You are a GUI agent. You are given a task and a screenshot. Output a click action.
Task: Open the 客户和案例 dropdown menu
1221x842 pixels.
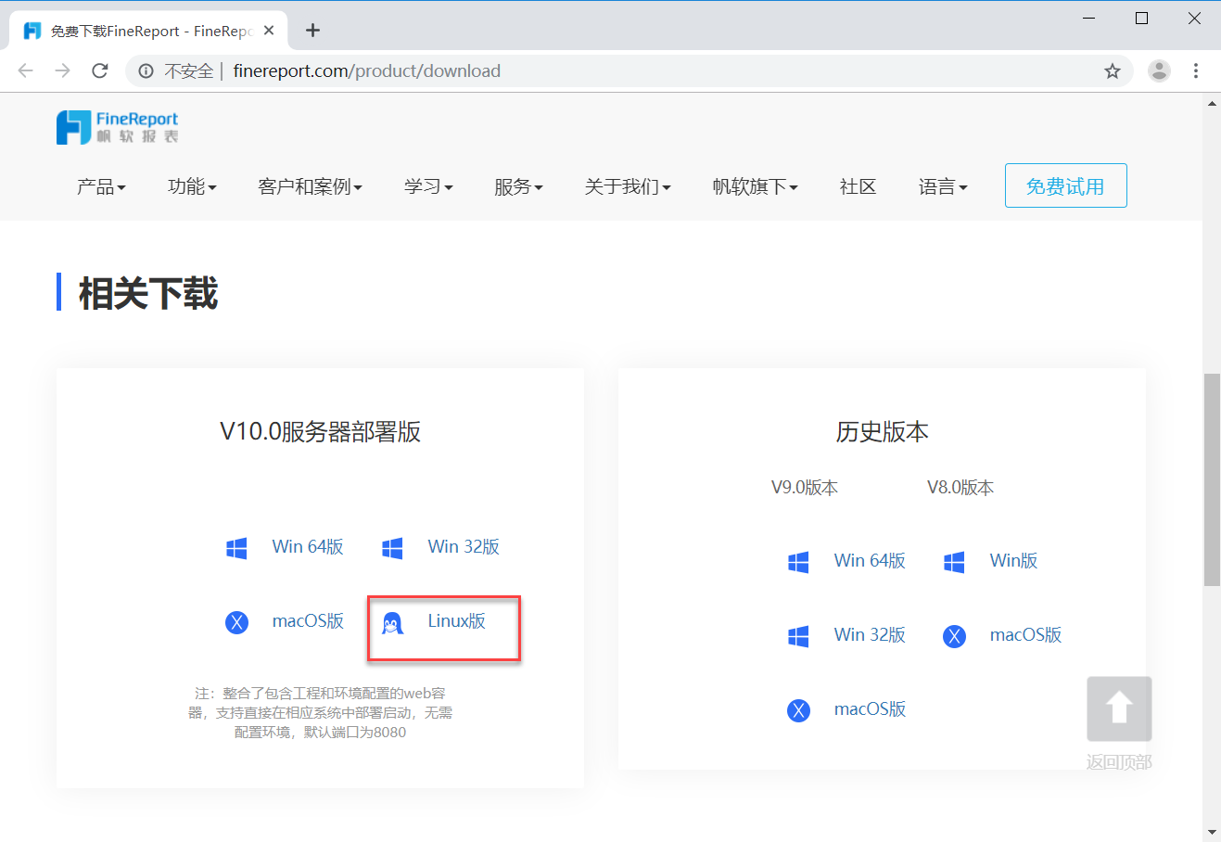(310, 186)
